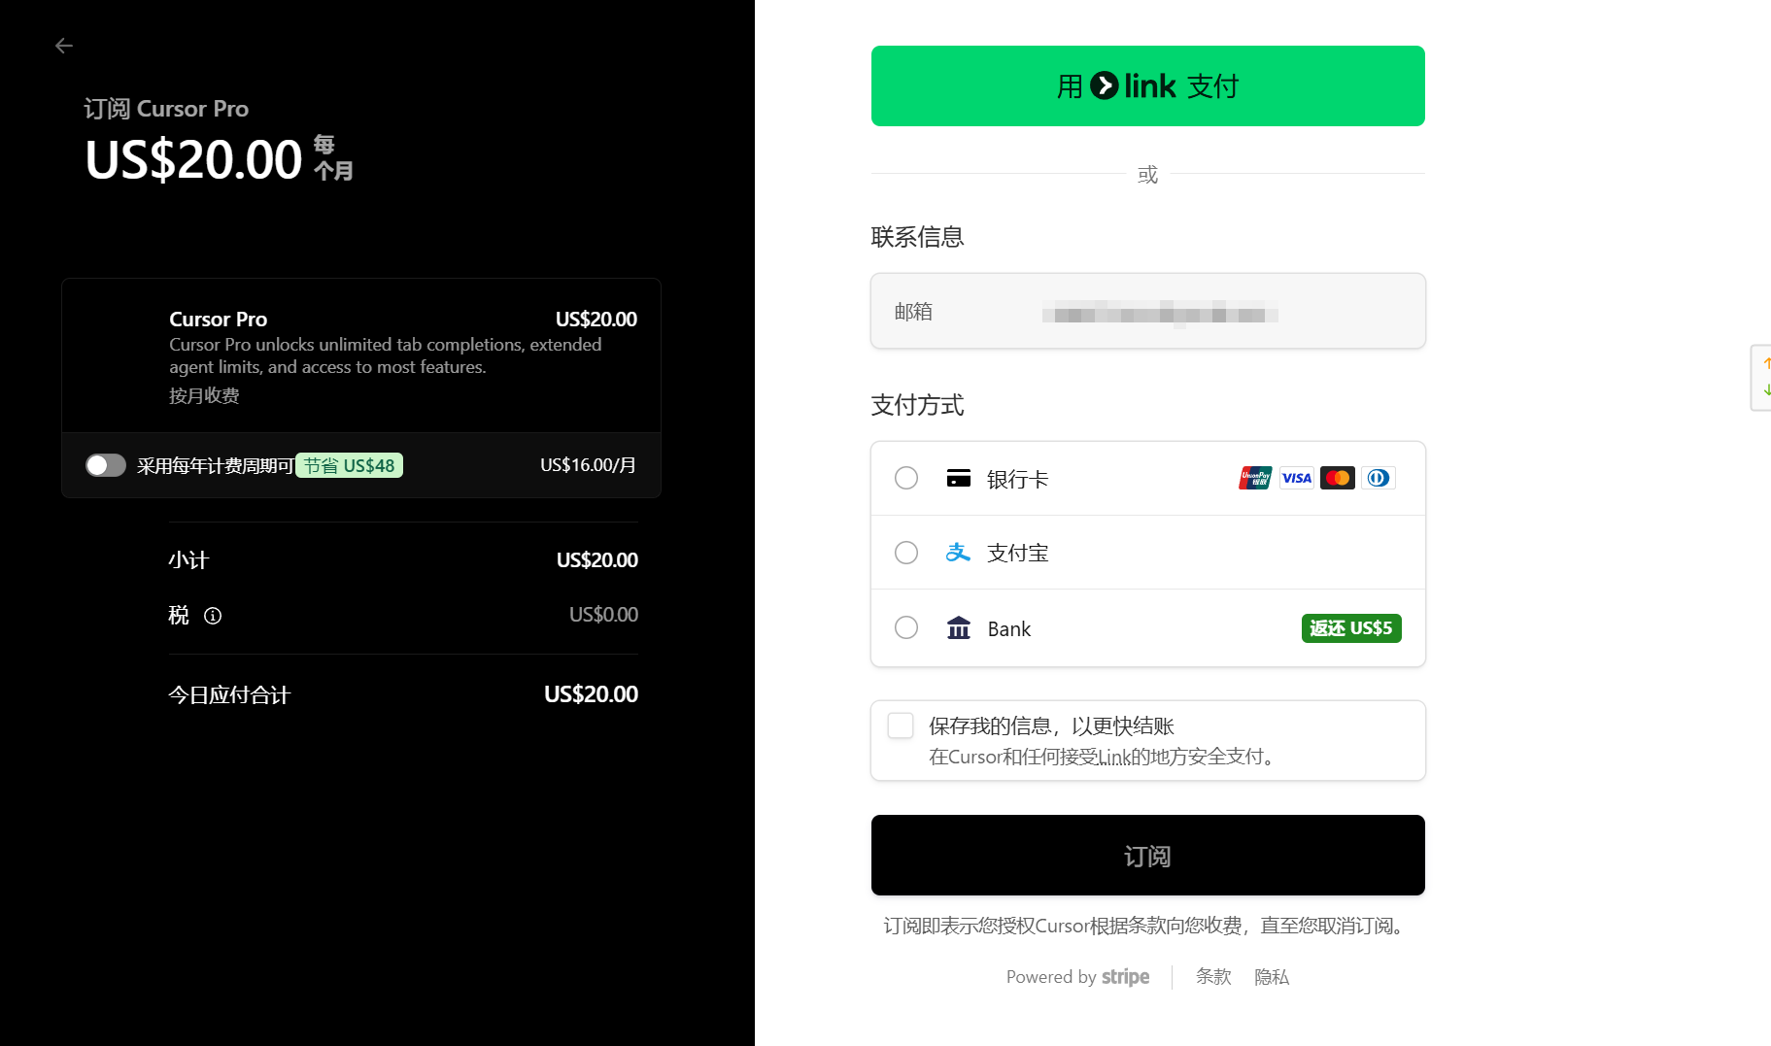Image resolution: width=1771 pixels, height=1046 pixels.
Task: Click the tax info icon
Action: pyautogui.click(x=213, y=616)
